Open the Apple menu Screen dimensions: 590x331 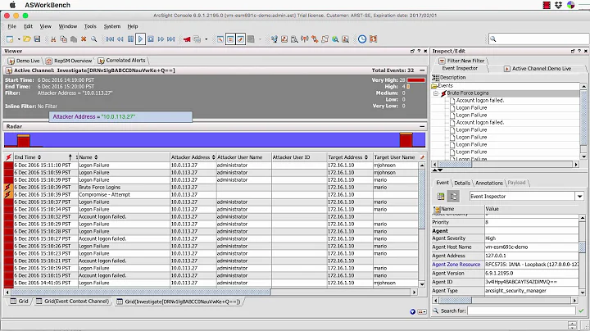[x=12, y=5]
